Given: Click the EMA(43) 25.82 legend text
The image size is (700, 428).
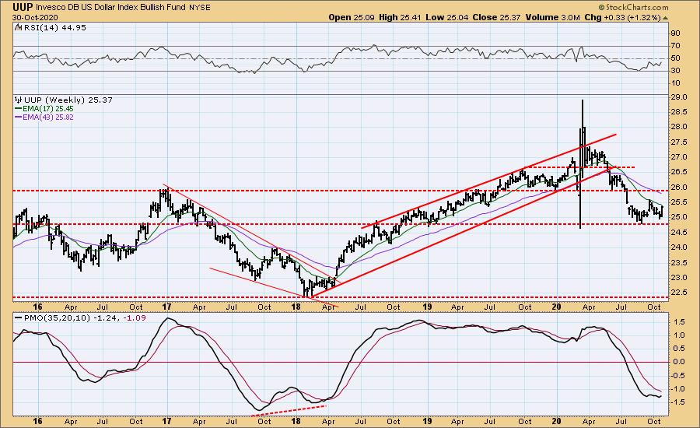Looking at the screenshot, I should pos(48,117).
